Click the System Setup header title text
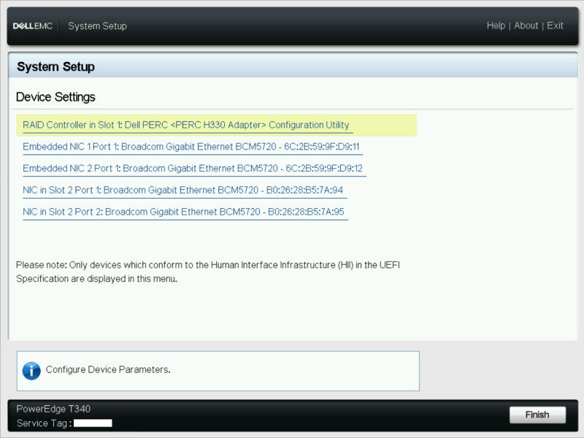584x438 pixels. point(56,67)
